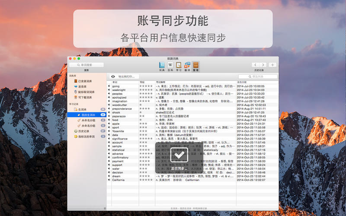This screenshot has width=346, height=216.
Task: Click the 导出和打印 export button
Action: tap(126, 76)
